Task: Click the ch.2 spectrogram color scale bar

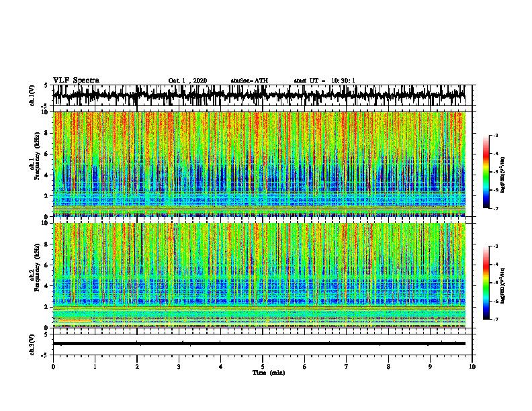Action: point(486,283)
